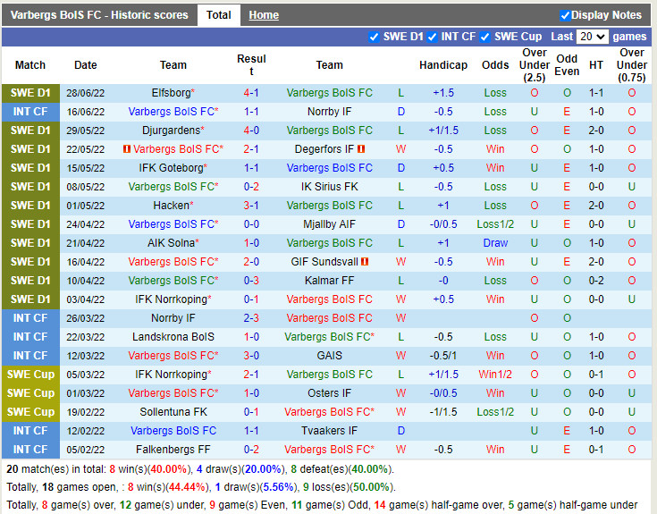This screenshot has height=514, width=657.
Task: Toggle the Display Notes checkbox
Action: [x=565, y=15]
